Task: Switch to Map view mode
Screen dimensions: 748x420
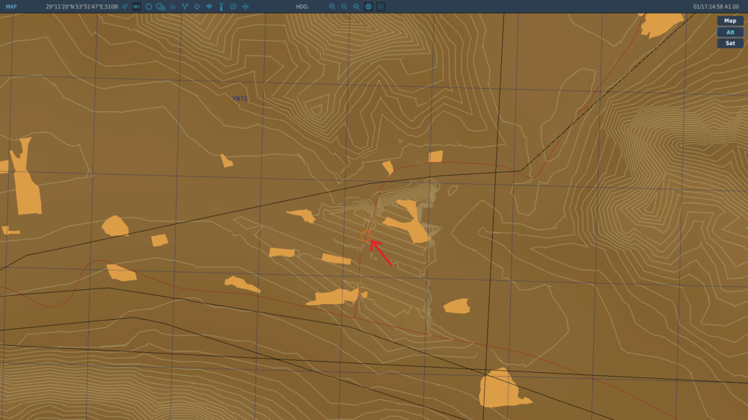Action: click(x=730, y=20)
